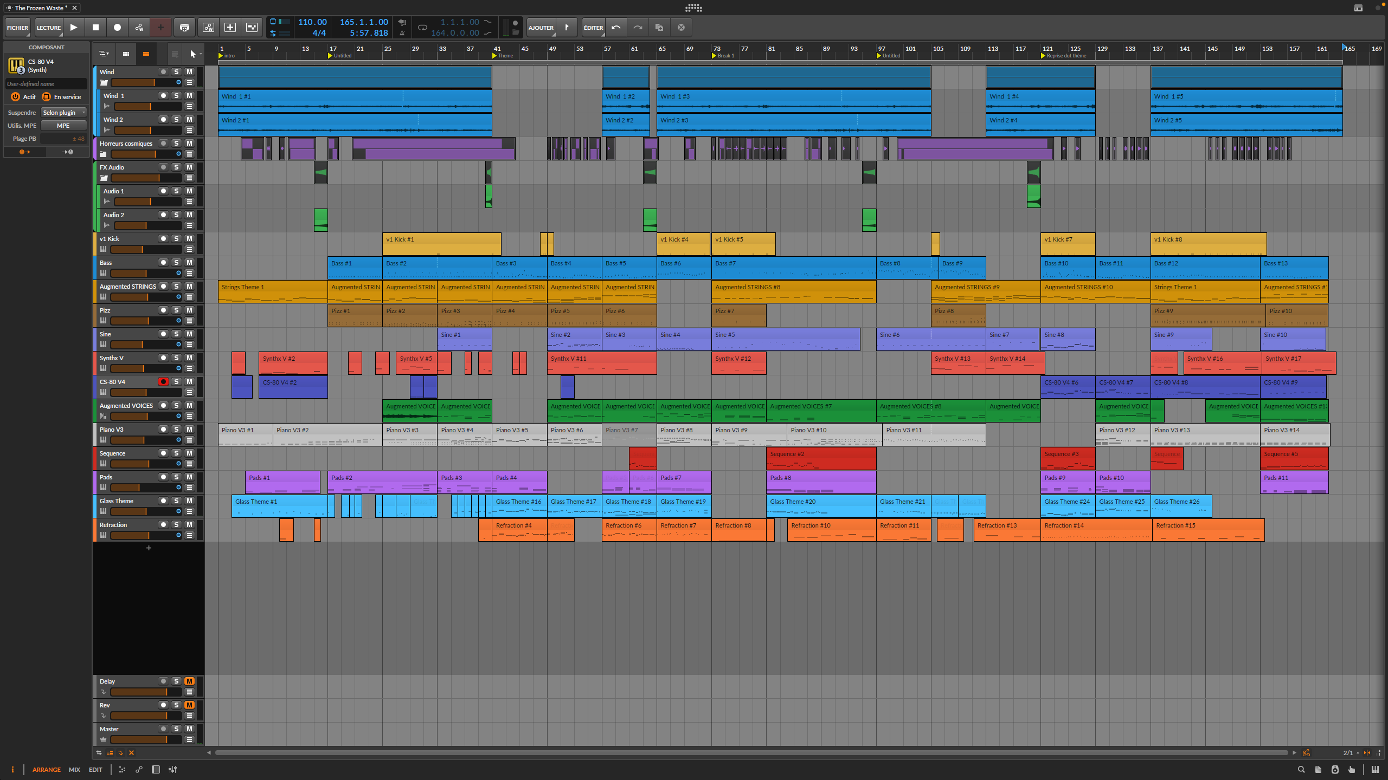The width and height of the screenshot is (1388, 780).
Task: Click the global Record button
Action: (117, 27)
